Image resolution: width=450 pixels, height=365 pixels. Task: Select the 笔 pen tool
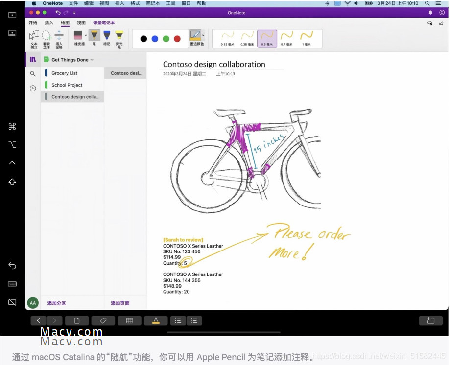point(94,38)
